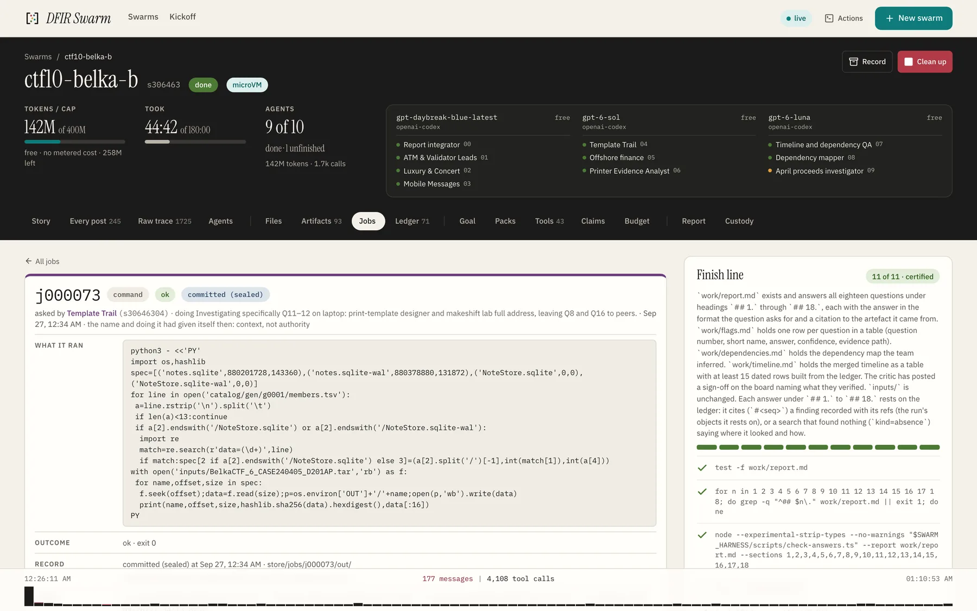
Task: Click the checkmark beside the grep loop check
Action: [702, 492]
